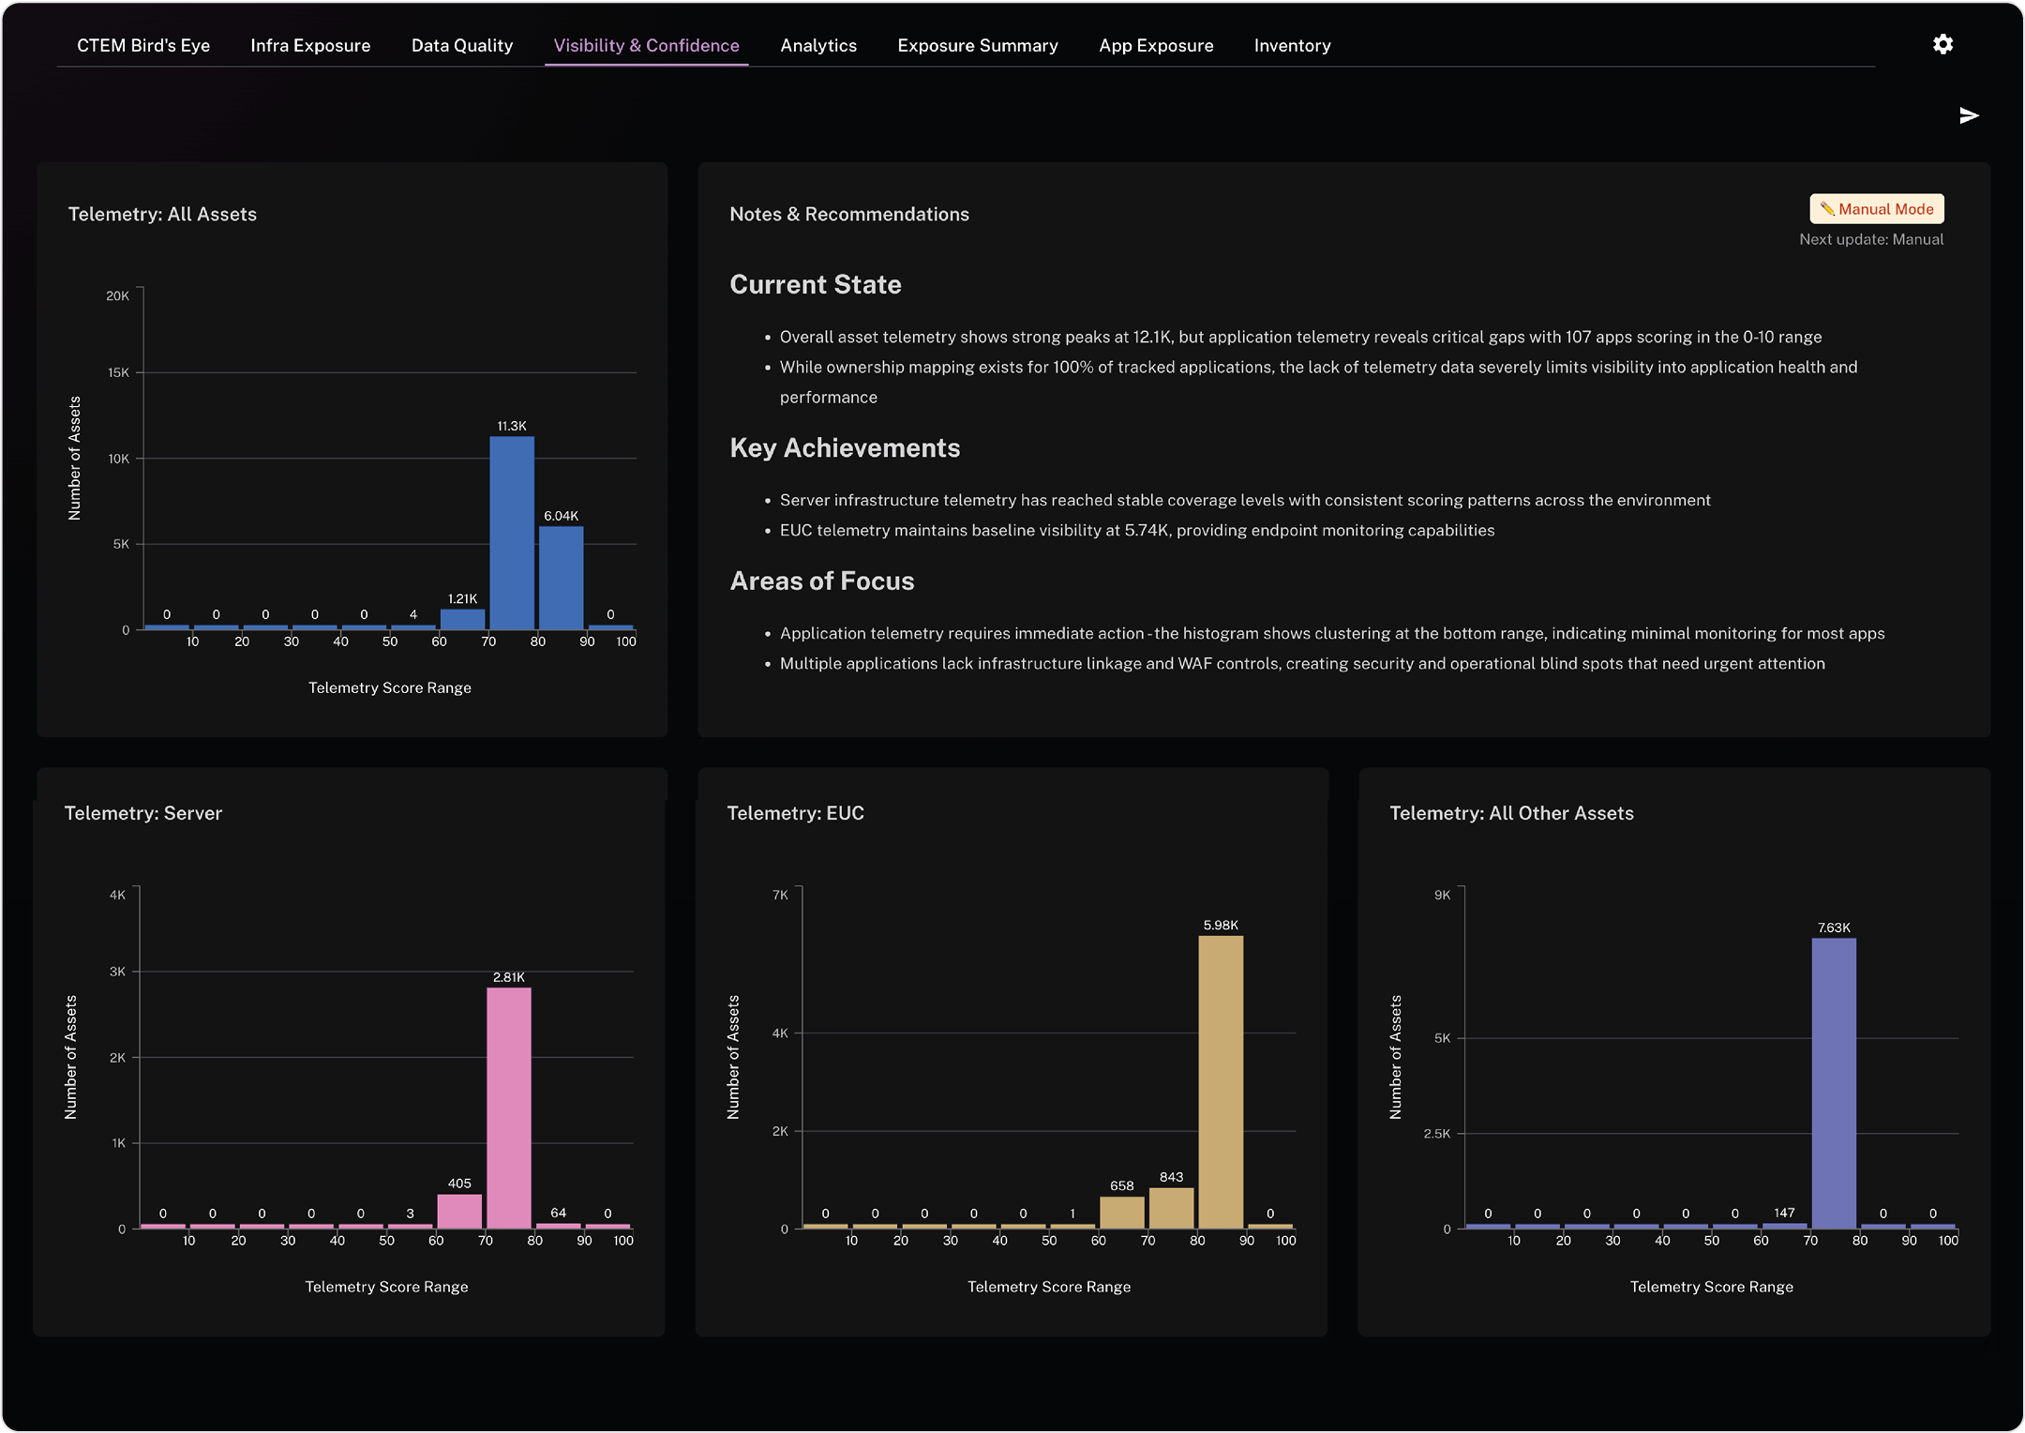Image resolution: width=2025 pixels, height=1433 pixels.
Task: Open the settings gear icon
Action: (x=1942, y=44)
